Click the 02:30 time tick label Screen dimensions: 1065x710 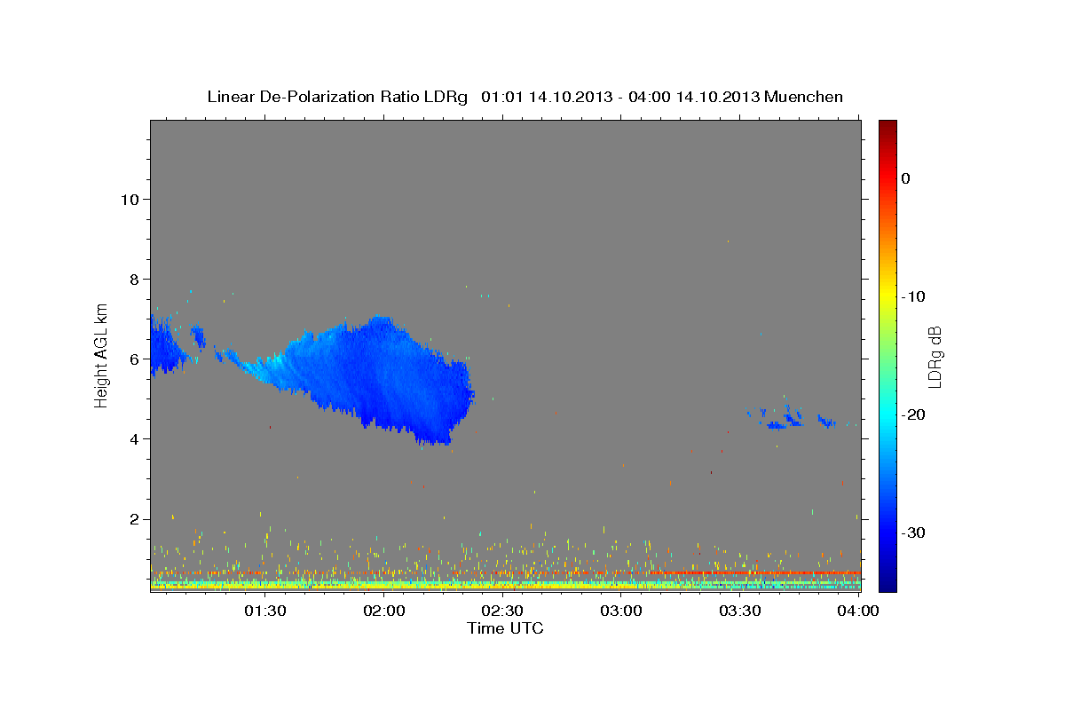[x=502, y=611]
